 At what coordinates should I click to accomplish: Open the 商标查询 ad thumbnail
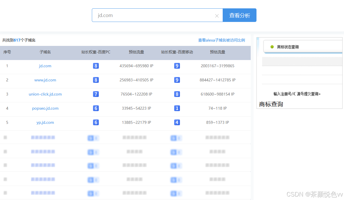[x=300, y=73]
